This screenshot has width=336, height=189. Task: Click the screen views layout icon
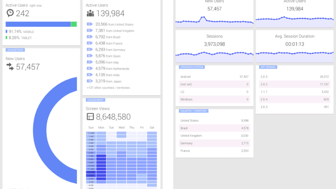(x=90, y=116)
